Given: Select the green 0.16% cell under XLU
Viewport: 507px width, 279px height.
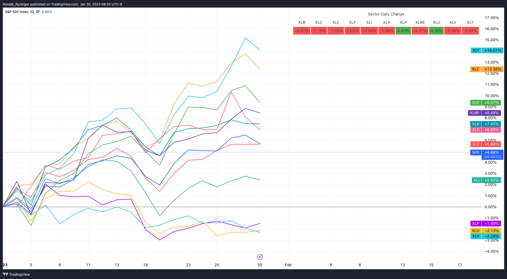Looking at the screenshot, I should [x=436, y=31].
